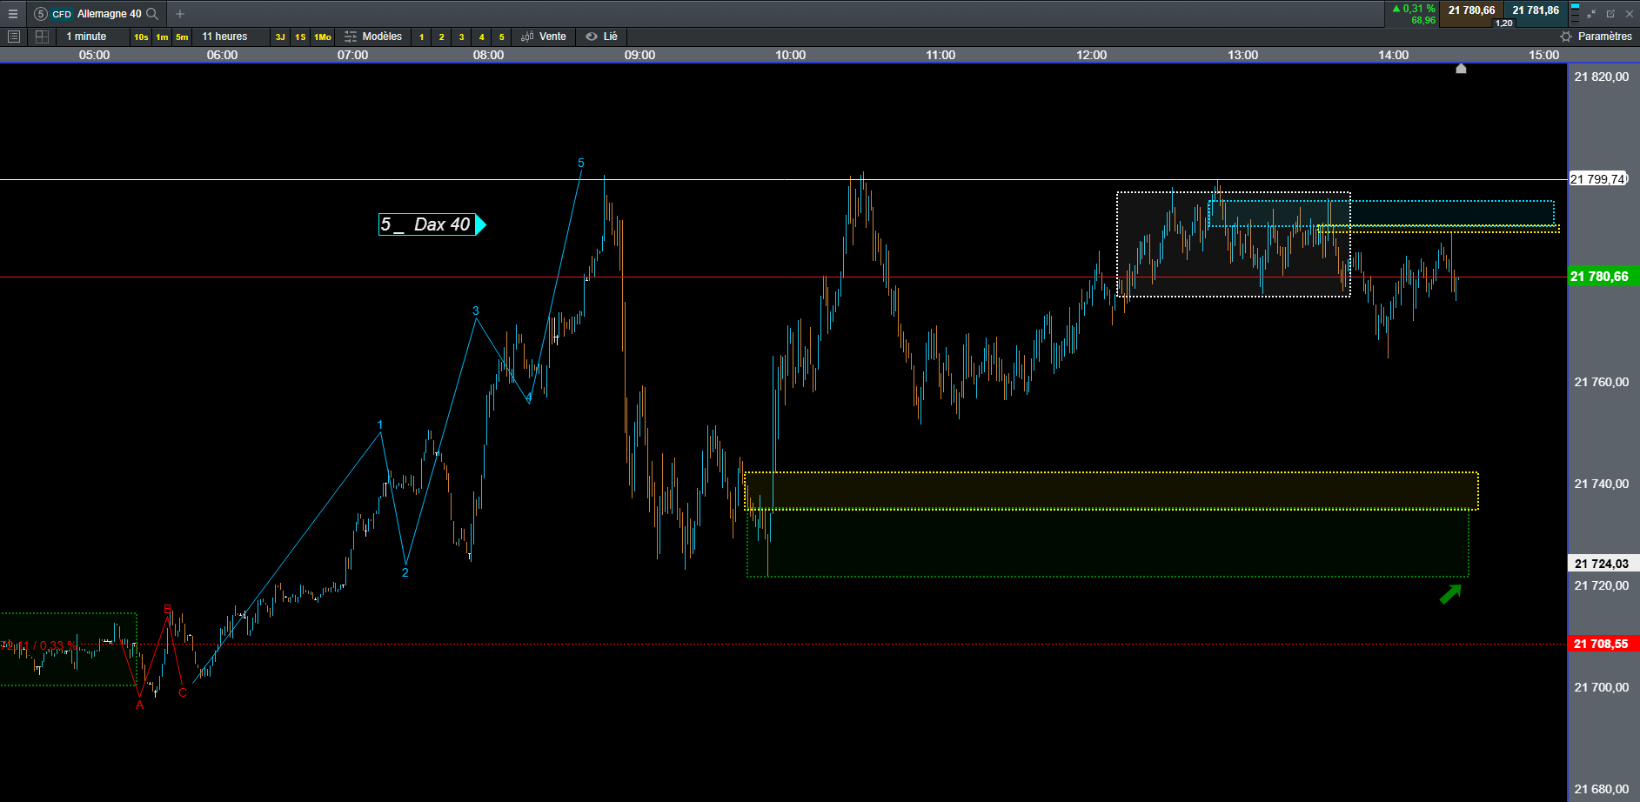Detach chart into a separate window
The width and height of the screenshot is (1640, 802).
coord(1610,14)
